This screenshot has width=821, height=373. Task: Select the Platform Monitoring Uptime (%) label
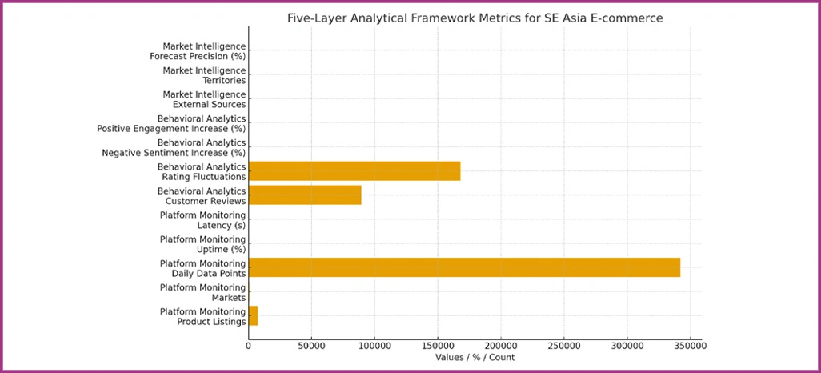click(202, 244)
